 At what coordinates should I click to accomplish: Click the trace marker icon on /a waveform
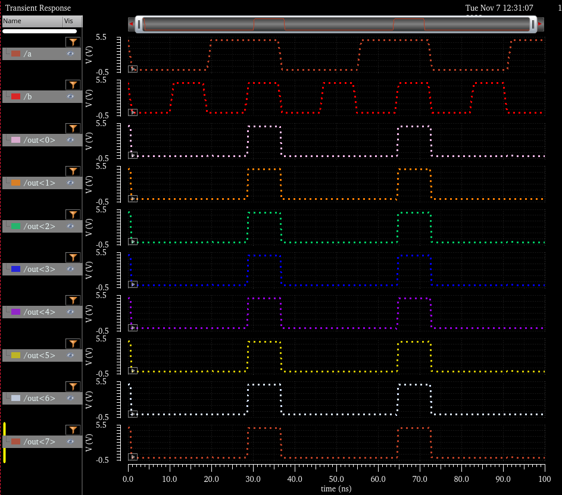click(133, 69)
